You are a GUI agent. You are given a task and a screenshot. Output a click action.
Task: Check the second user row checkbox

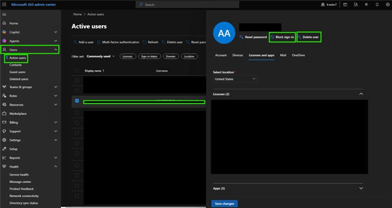tap(77, 91)
